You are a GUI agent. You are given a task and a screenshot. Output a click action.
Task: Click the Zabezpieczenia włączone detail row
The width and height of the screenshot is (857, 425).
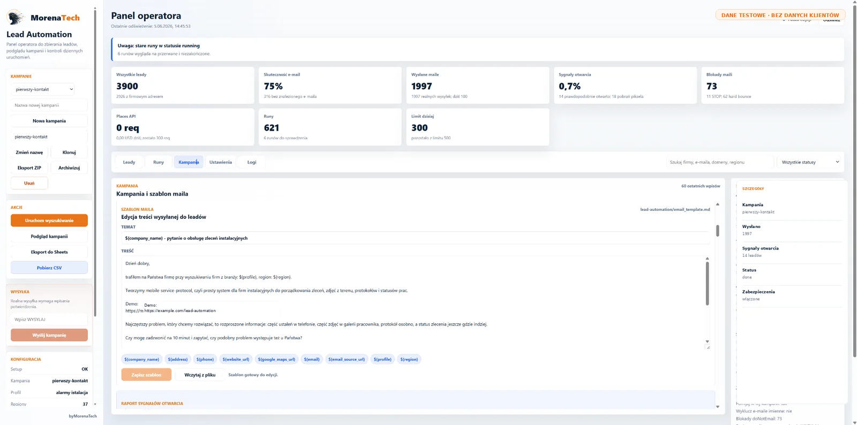click(792, 295)
